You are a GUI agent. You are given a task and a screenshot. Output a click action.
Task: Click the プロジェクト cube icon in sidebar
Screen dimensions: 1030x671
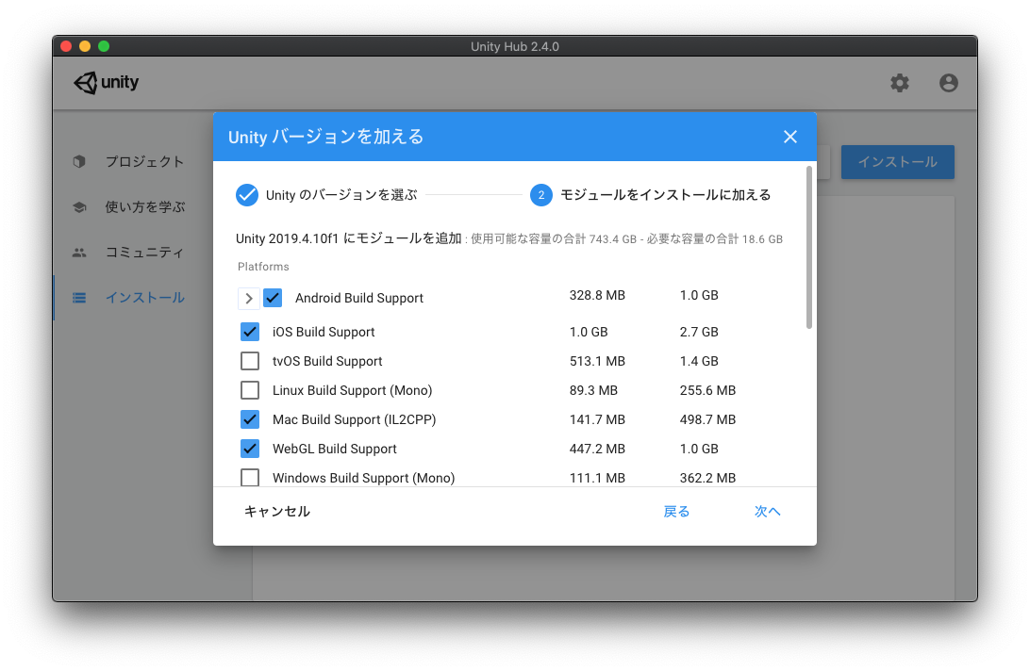tap(79, 161)
